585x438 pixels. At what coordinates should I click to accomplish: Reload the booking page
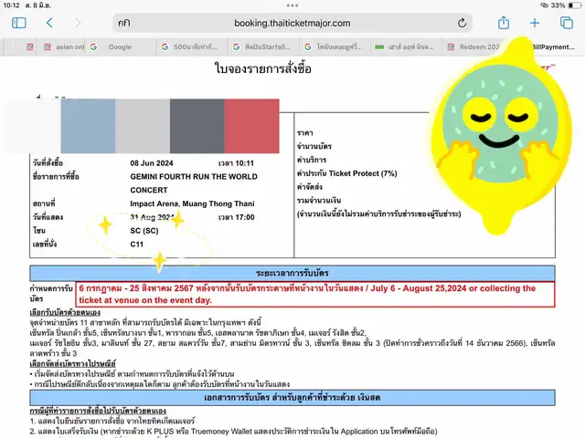coord(463,23)
